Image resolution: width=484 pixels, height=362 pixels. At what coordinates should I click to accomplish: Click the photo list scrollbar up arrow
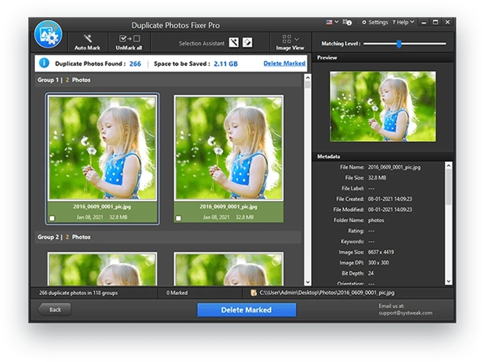point(307,78)
